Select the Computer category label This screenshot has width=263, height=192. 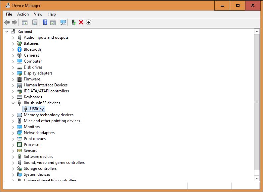33,61
